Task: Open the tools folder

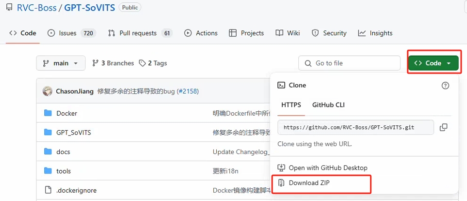Action: click(x=64, y=171)
